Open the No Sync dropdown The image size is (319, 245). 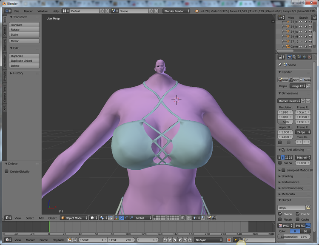pyautogui.click(x=208, y=240)
